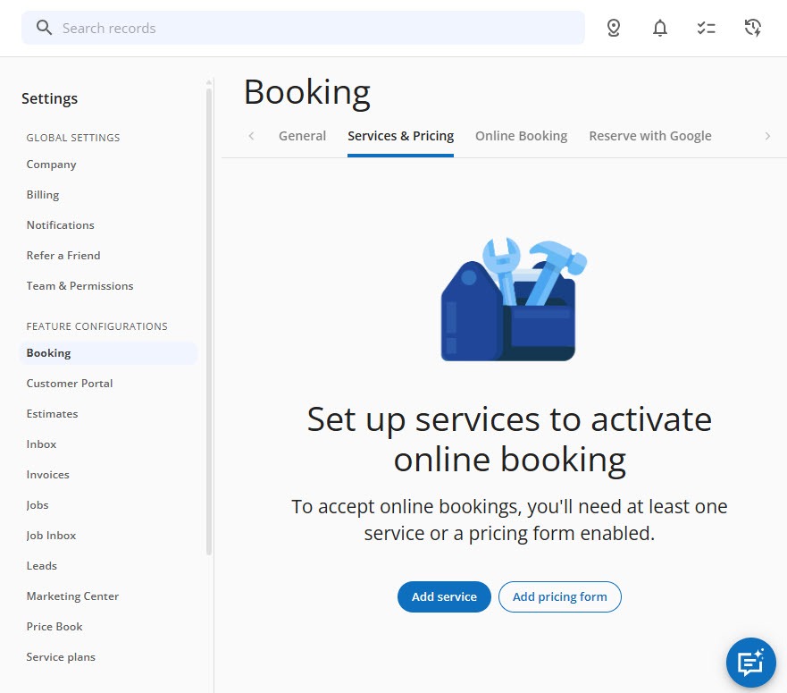787x693 pixels.
Task: Open Job Inbox settings
Action: pos(51,536)
